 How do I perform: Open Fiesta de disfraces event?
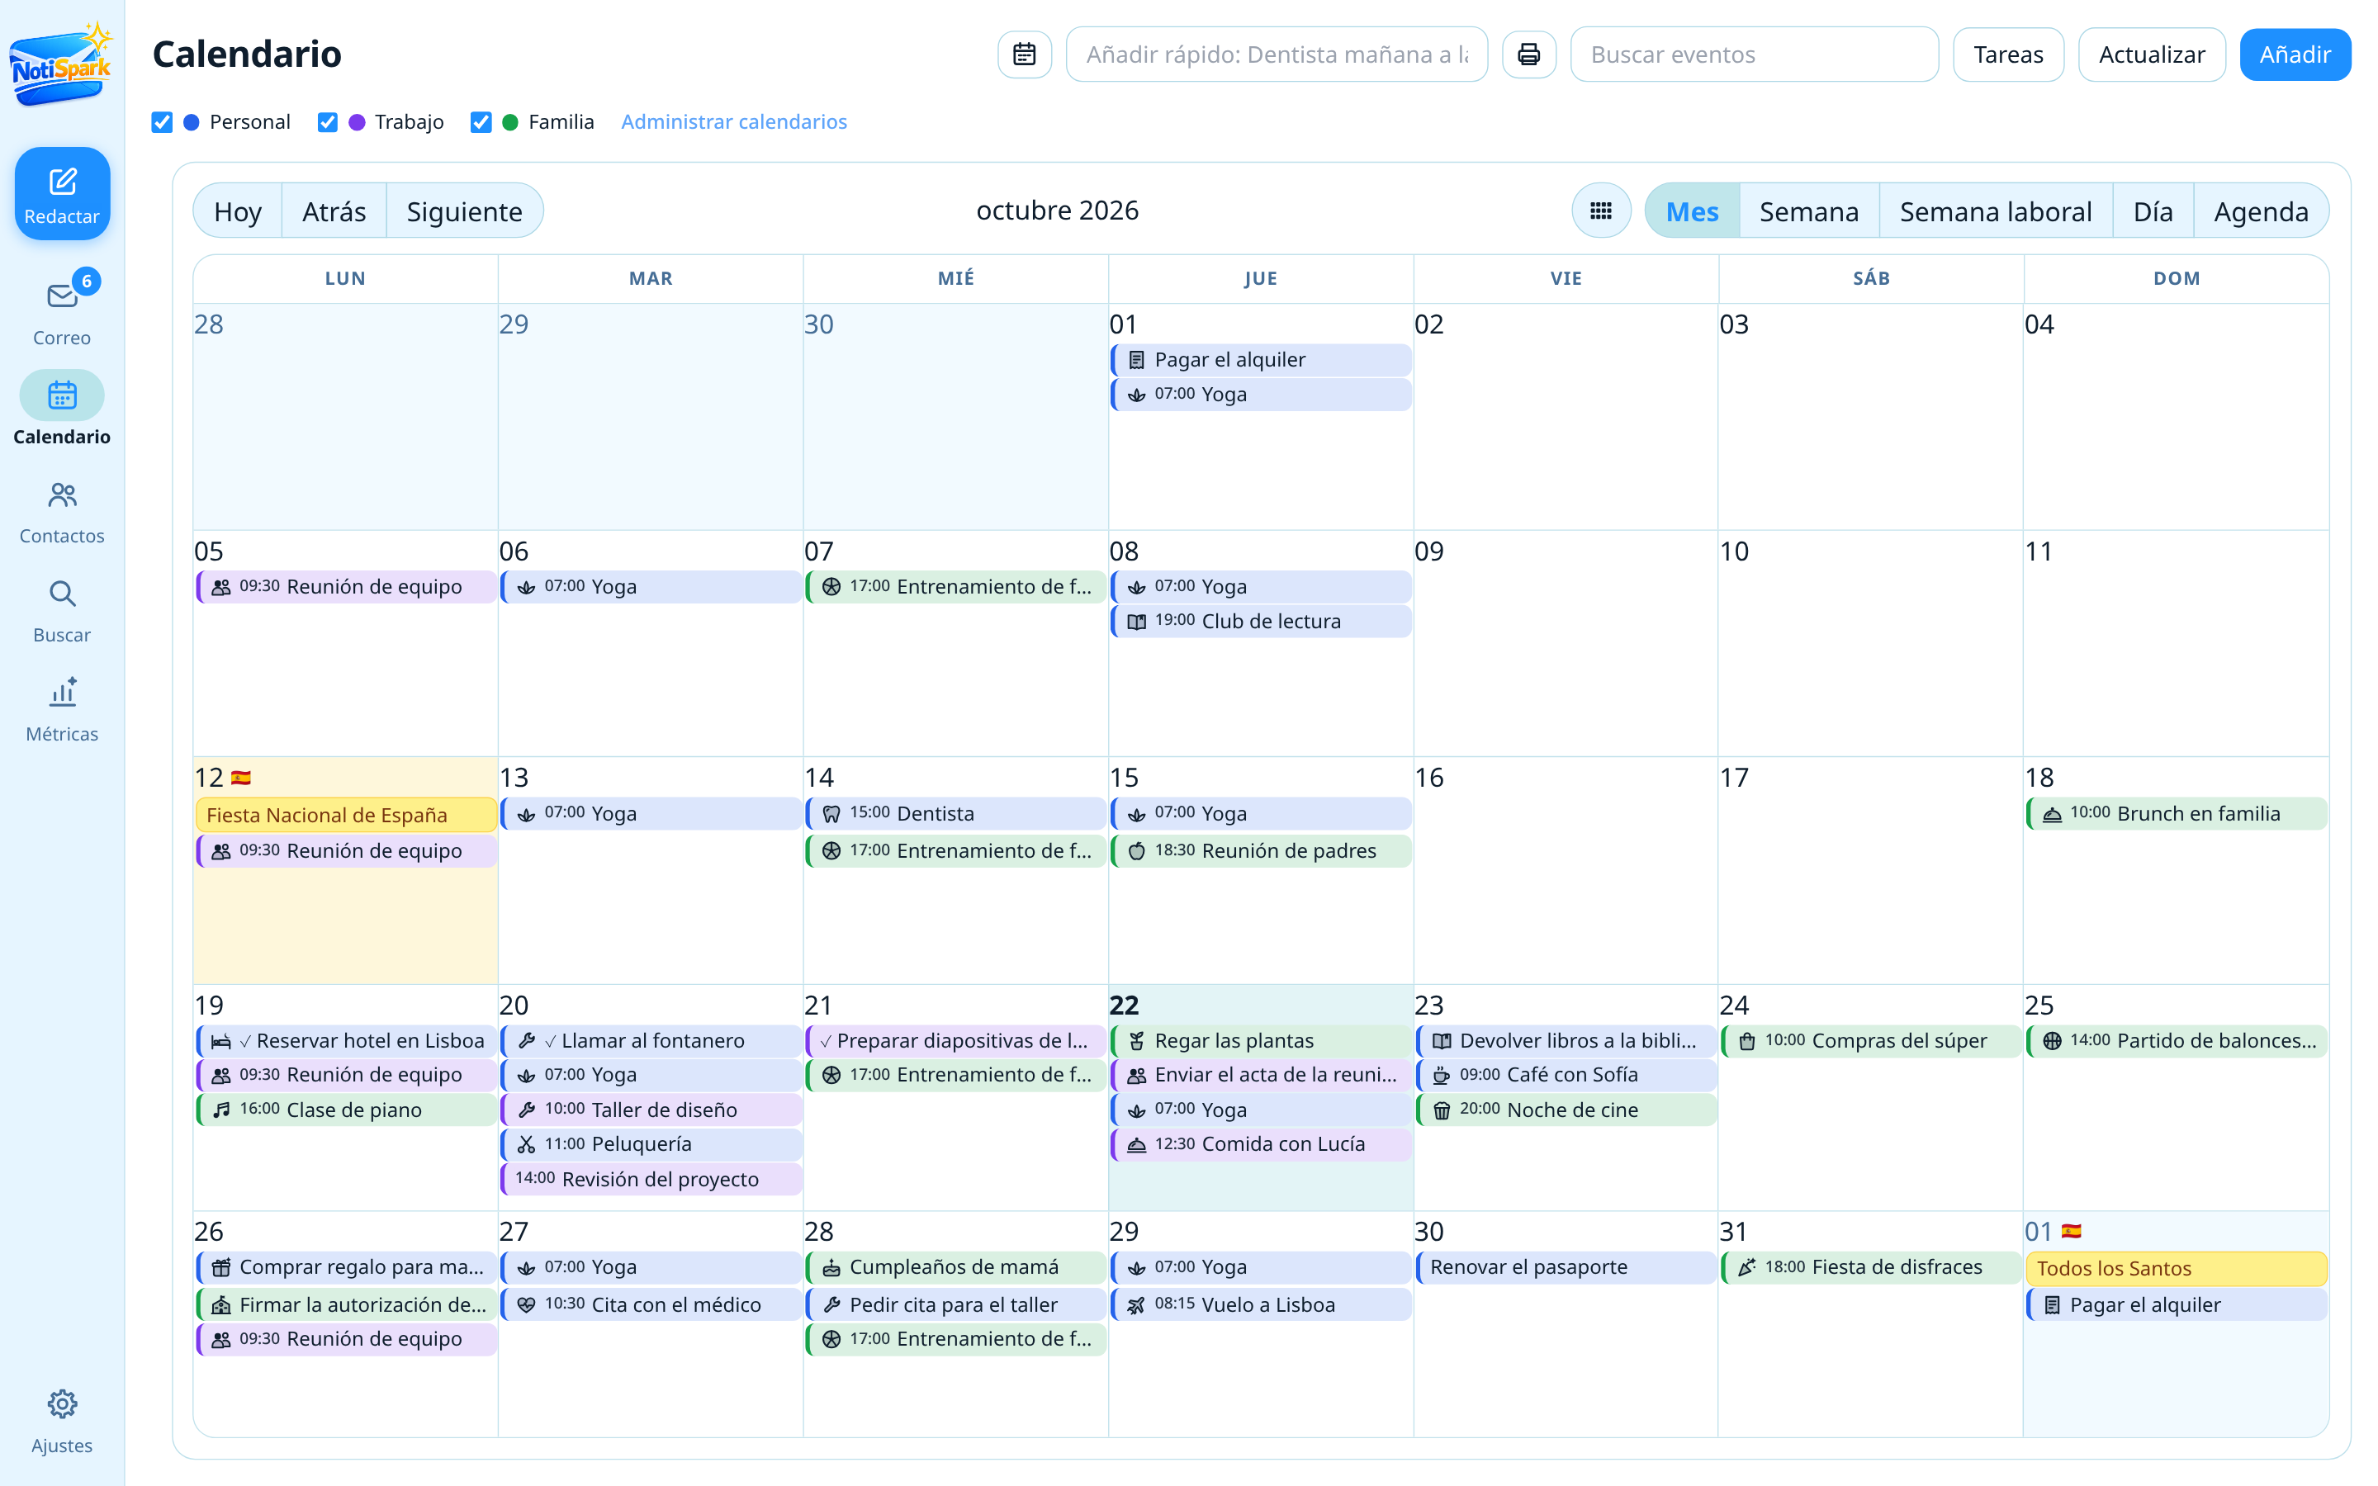(x=1871, y=1268)
